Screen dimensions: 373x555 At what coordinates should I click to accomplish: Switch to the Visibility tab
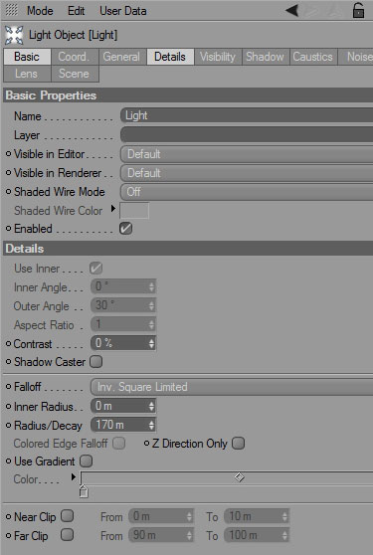click(218, 57)
